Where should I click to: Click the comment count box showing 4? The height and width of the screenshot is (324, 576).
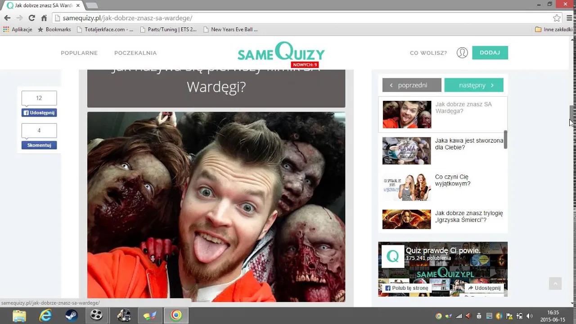pyautogui.click(x=39, y=130)
